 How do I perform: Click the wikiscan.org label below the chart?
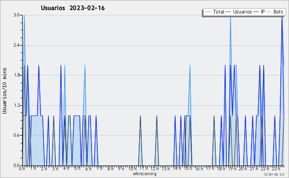point(144,174)
